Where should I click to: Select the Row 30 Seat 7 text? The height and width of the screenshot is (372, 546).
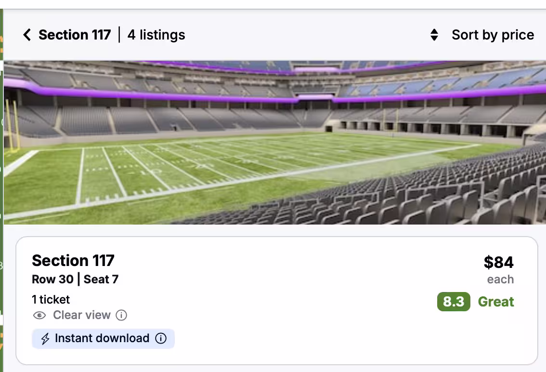coord(75,279)
